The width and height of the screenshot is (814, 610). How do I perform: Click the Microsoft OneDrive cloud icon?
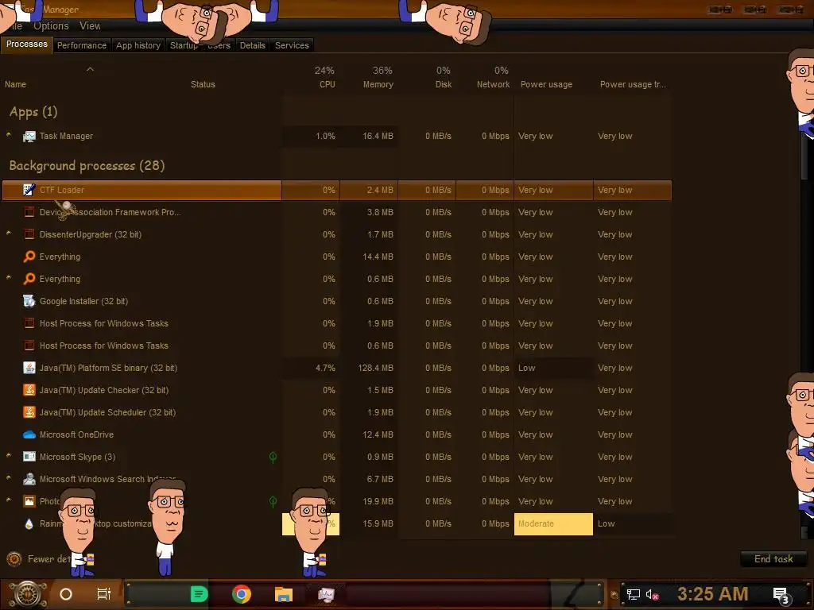[x=29, y=434]
